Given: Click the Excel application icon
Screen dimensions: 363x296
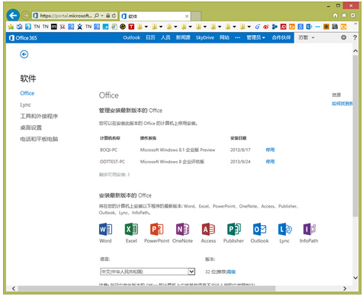Looking at the screenshot, I should tap(131, 229).
